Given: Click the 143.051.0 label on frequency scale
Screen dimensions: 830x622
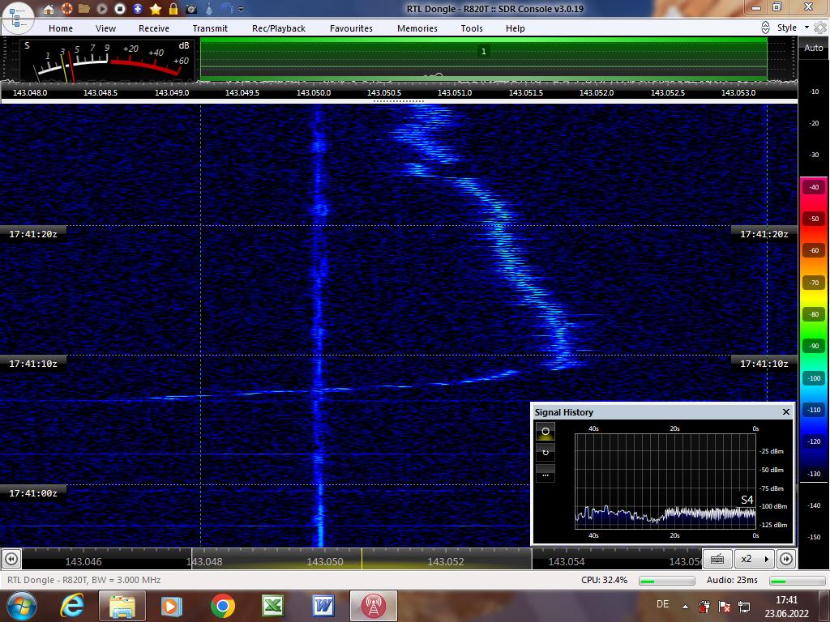Looking at the screenshot, I should 455,92.
